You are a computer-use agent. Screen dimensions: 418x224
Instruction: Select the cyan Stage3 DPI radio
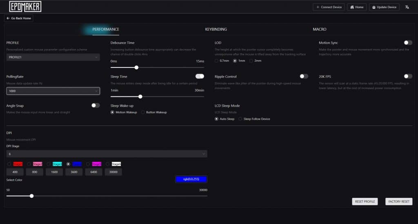(49, 164)
